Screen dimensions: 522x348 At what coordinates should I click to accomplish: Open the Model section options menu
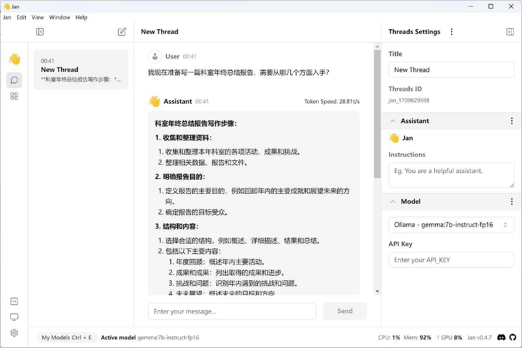(x=512, y=201)
